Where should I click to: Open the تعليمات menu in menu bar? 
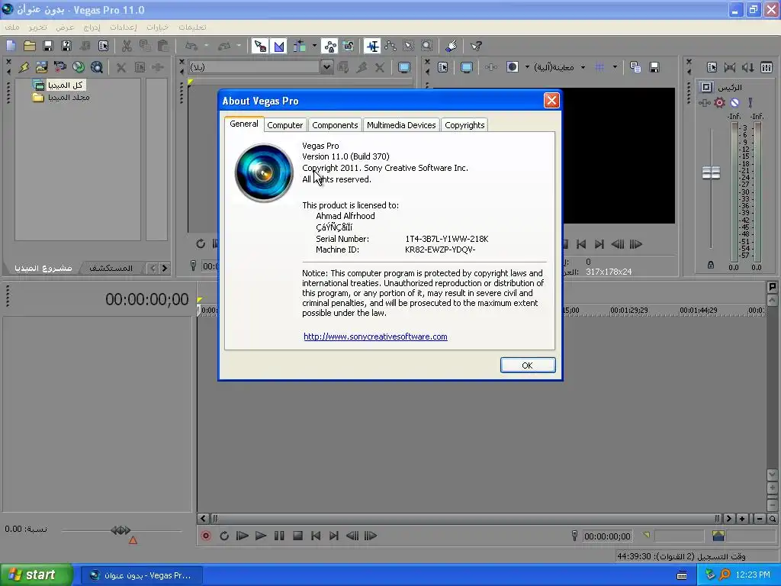tap(192, 27)
